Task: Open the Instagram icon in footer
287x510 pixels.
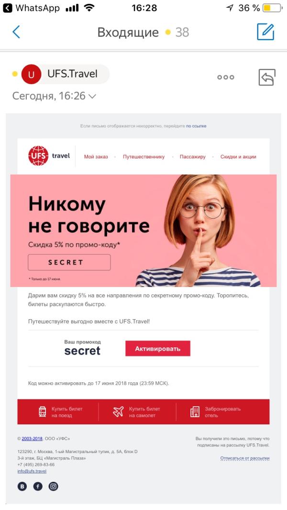Action: coord(53,487)
